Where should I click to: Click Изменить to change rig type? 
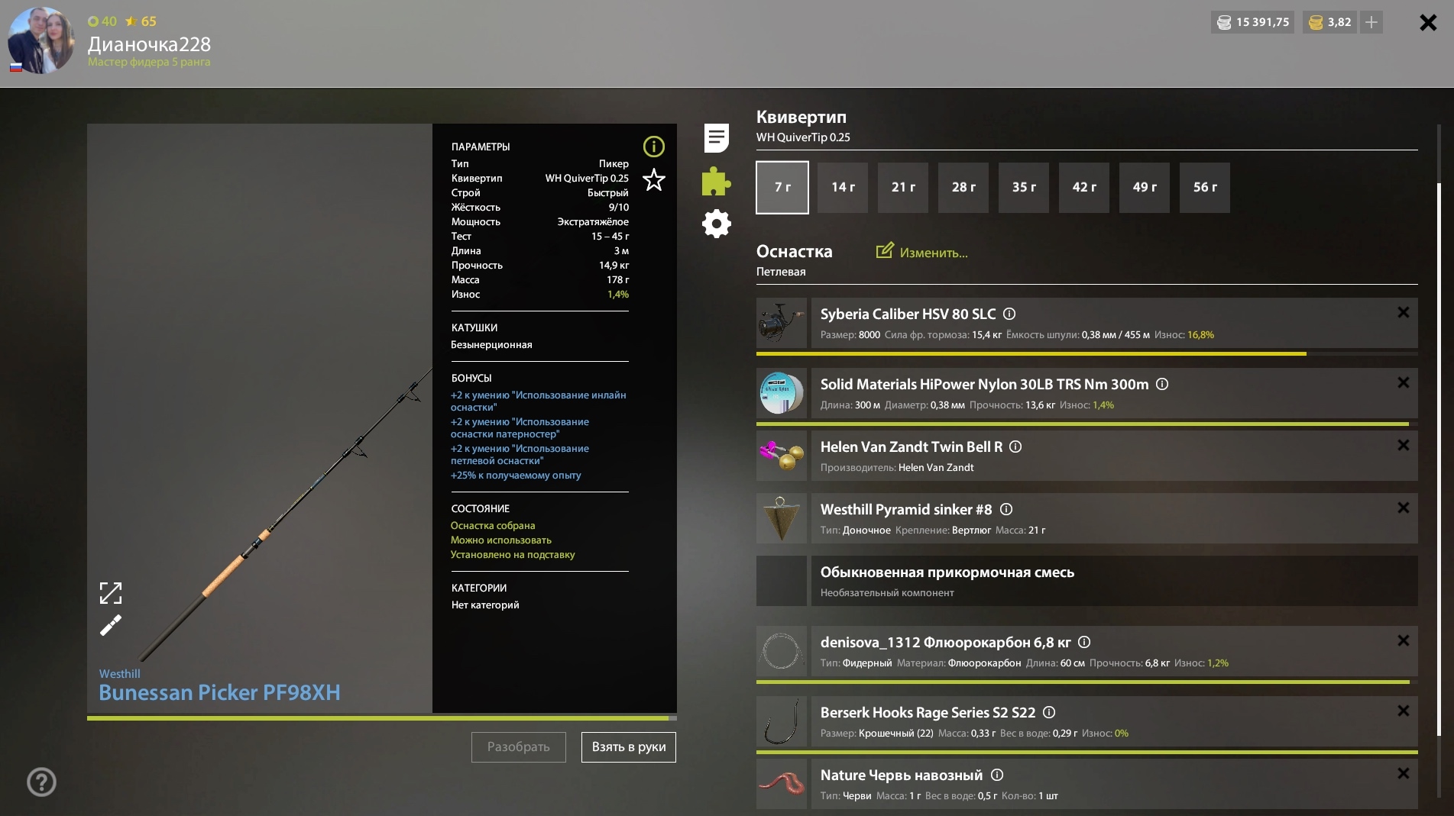click(922, 253)
